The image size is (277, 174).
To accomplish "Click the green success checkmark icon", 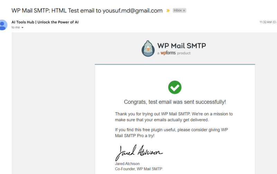I will click(175, 87).
